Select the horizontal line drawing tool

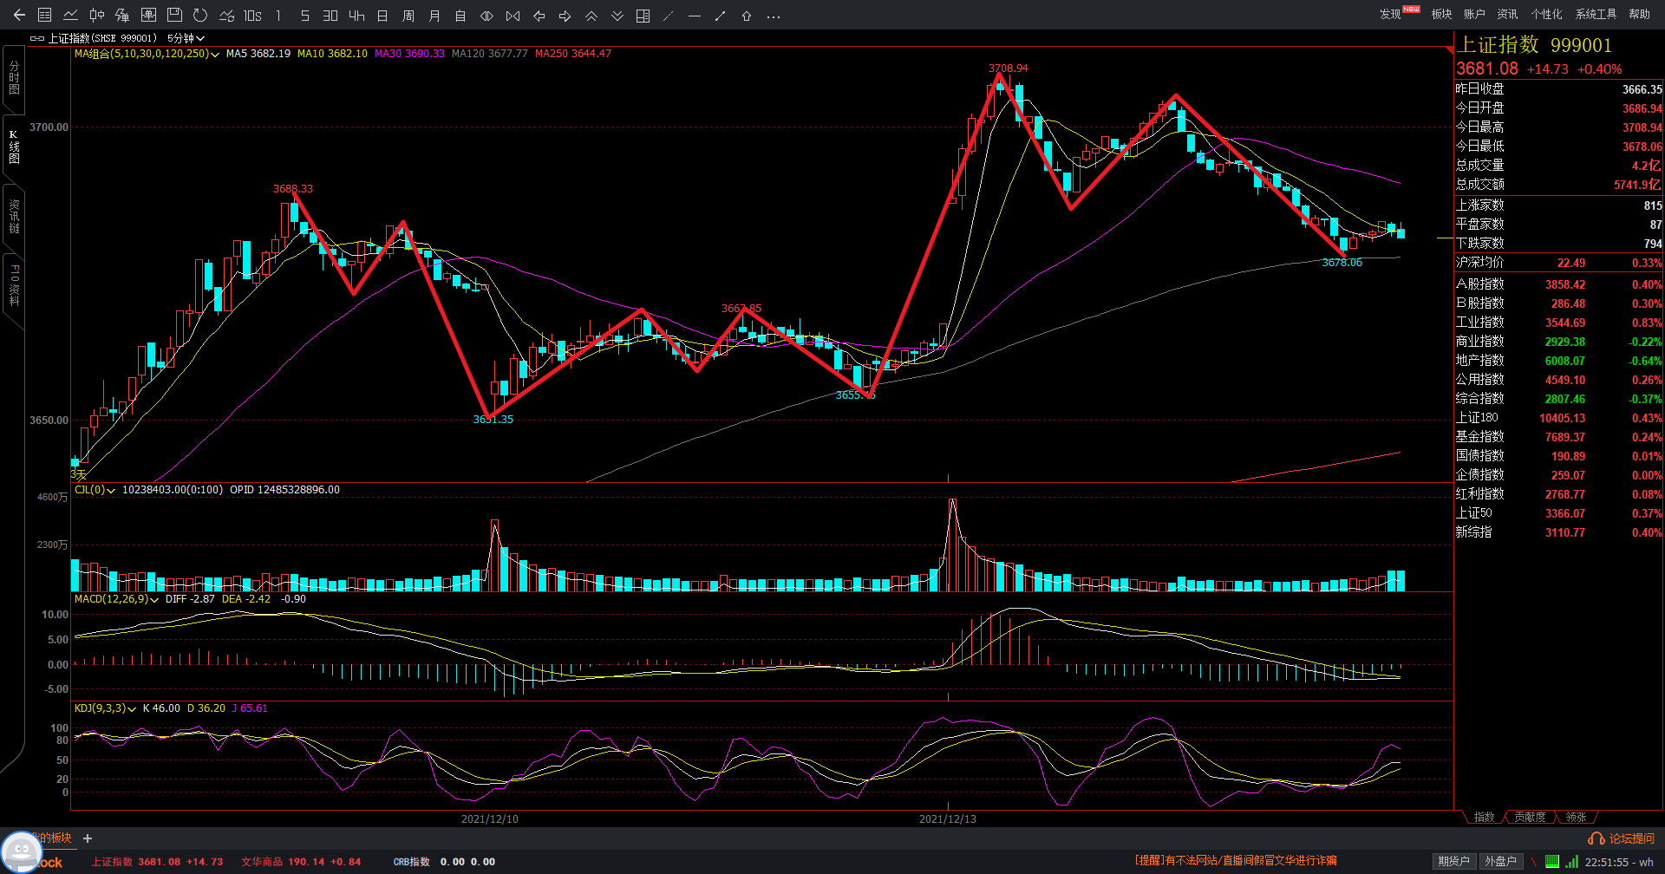694,16
